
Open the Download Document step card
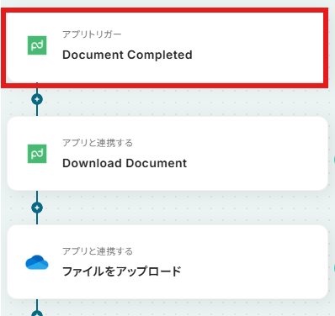(x=167, y=154)
